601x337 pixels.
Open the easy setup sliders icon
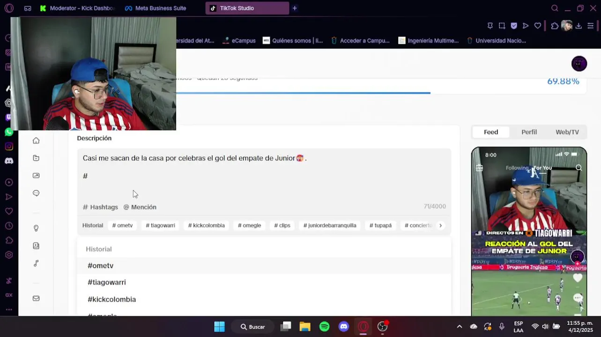pyautogui.click(x=591, y=26)
